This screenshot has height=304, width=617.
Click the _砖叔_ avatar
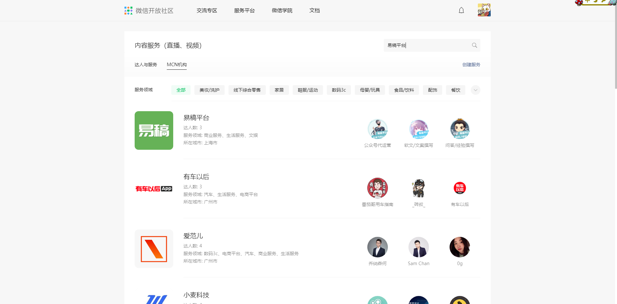419,188
